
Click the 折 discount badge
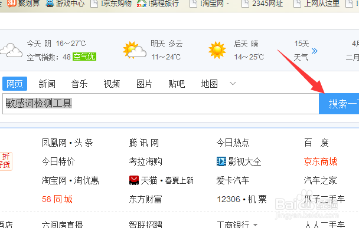tap(6, 161)
